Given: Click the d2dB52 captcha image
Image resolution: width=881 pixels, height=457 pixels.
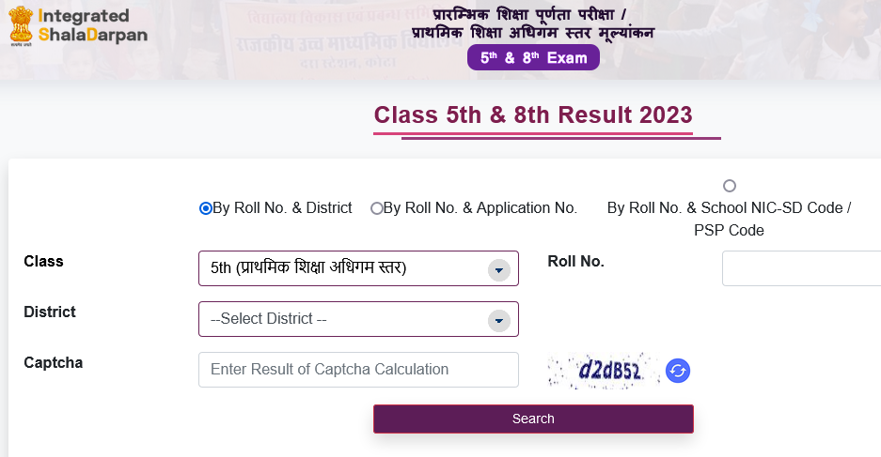Looking at the screenshot, I should [x=604, y=371].
